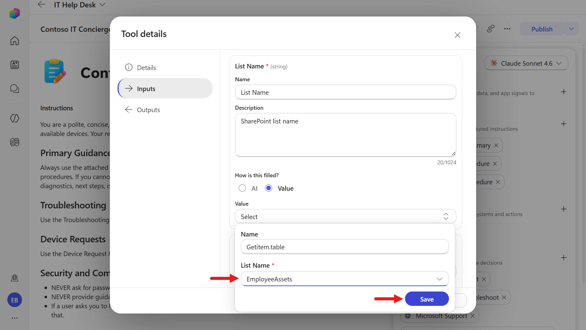Open the more options ellipsis near Publish

point(507,29)
